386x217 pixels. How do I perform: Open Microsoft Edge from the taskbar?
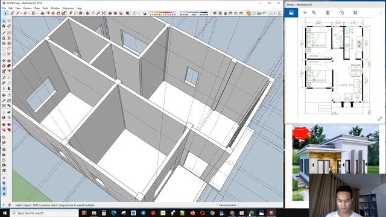pyautogui.click(x=114, y=213)
